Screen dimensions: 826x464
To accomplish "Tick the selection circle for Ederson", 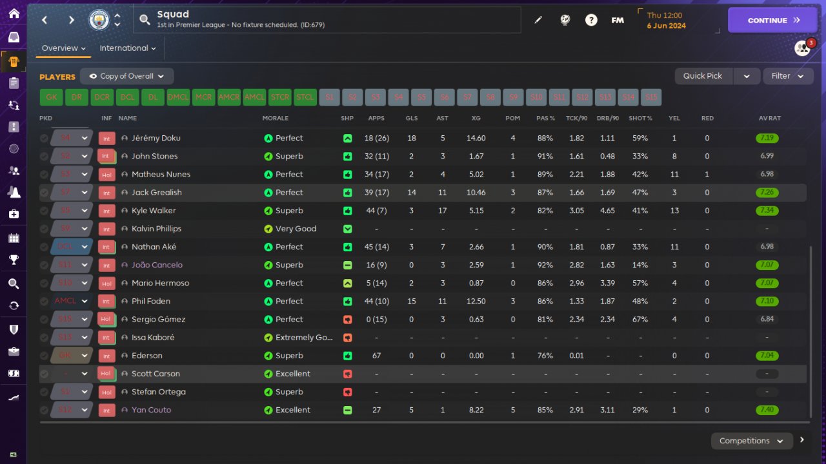I will point(44,356).
